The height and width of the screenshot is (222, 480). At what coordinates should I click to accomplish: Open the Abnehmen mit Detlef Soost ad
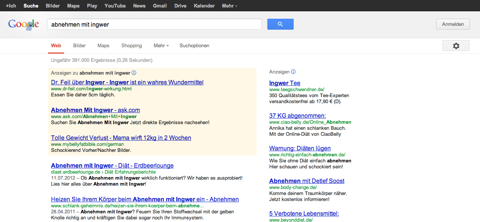(x=307, y=181)
